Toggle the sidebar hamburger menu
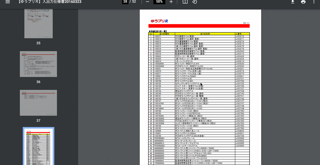Image resolution: width=320 pixels, height=165 pixels. click(7, 2)
